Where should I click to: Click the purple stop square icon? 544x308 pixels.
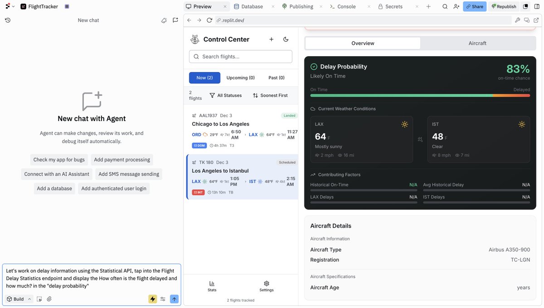[x=67, y=6]
